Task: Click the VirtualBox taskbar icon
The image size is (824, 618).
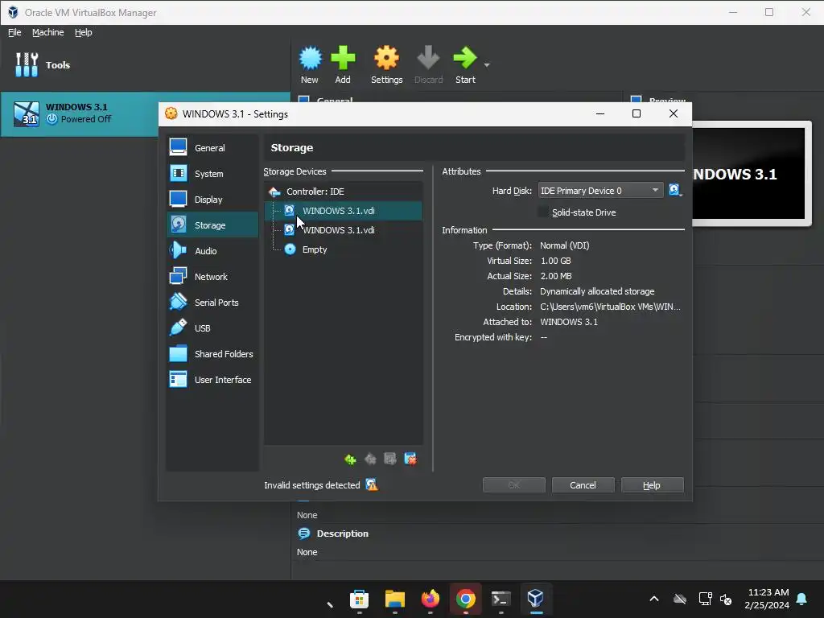Action: coord(535,599)
